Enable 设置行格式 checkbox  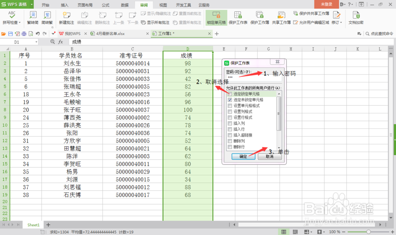[230, 117]
